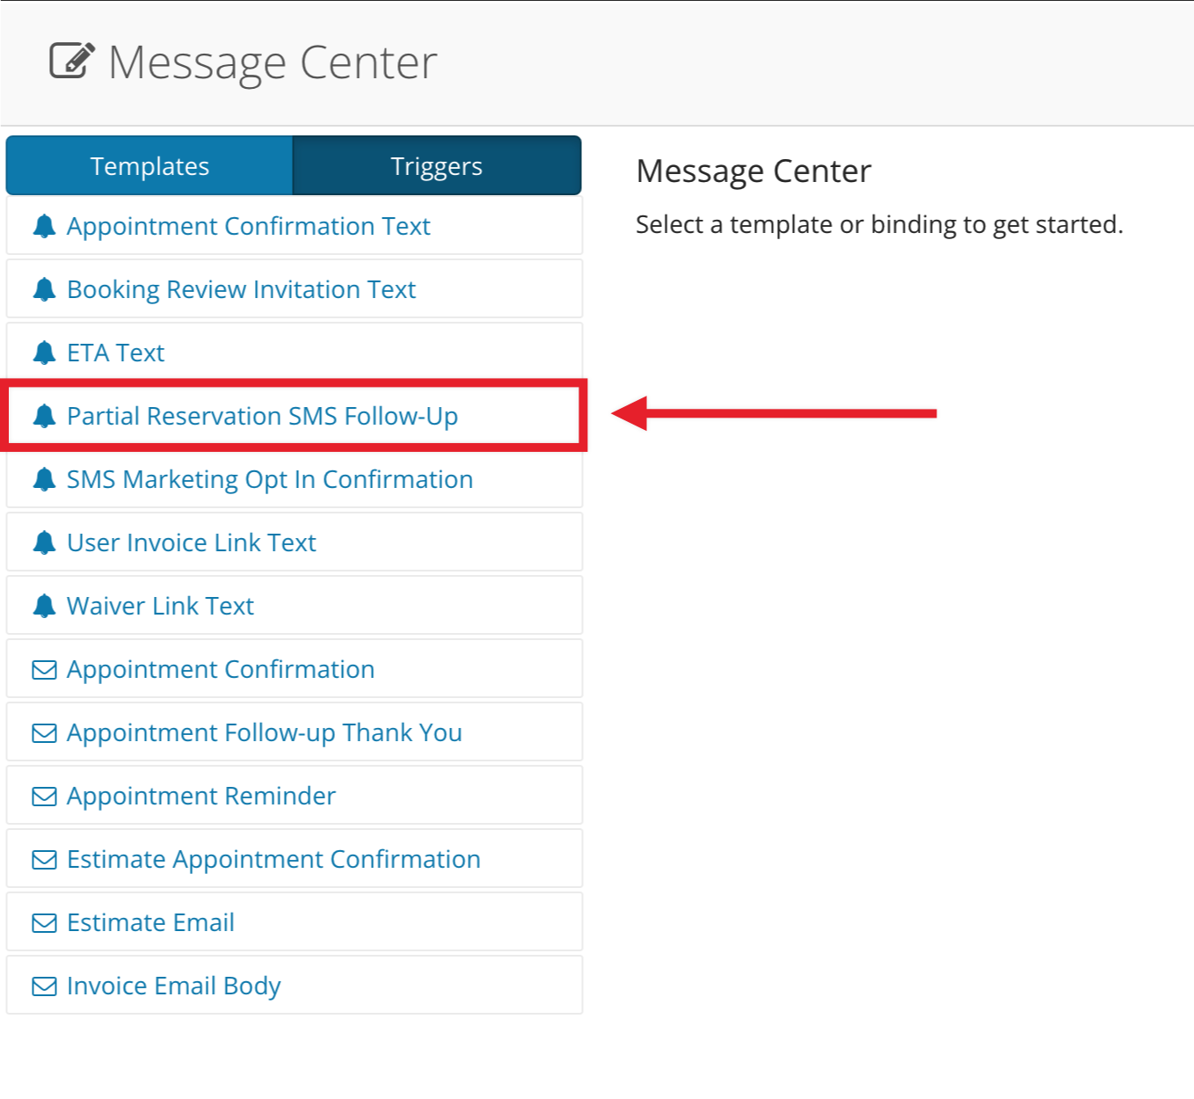Select the Templates tab
The width and height of the screenshot is (1194, 1099).
point(149,165)
